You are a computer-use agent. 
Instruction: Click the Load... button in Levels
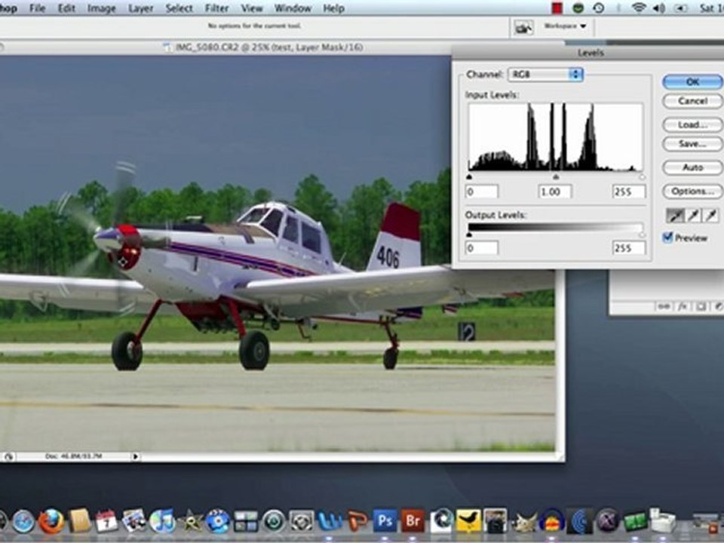692,124
